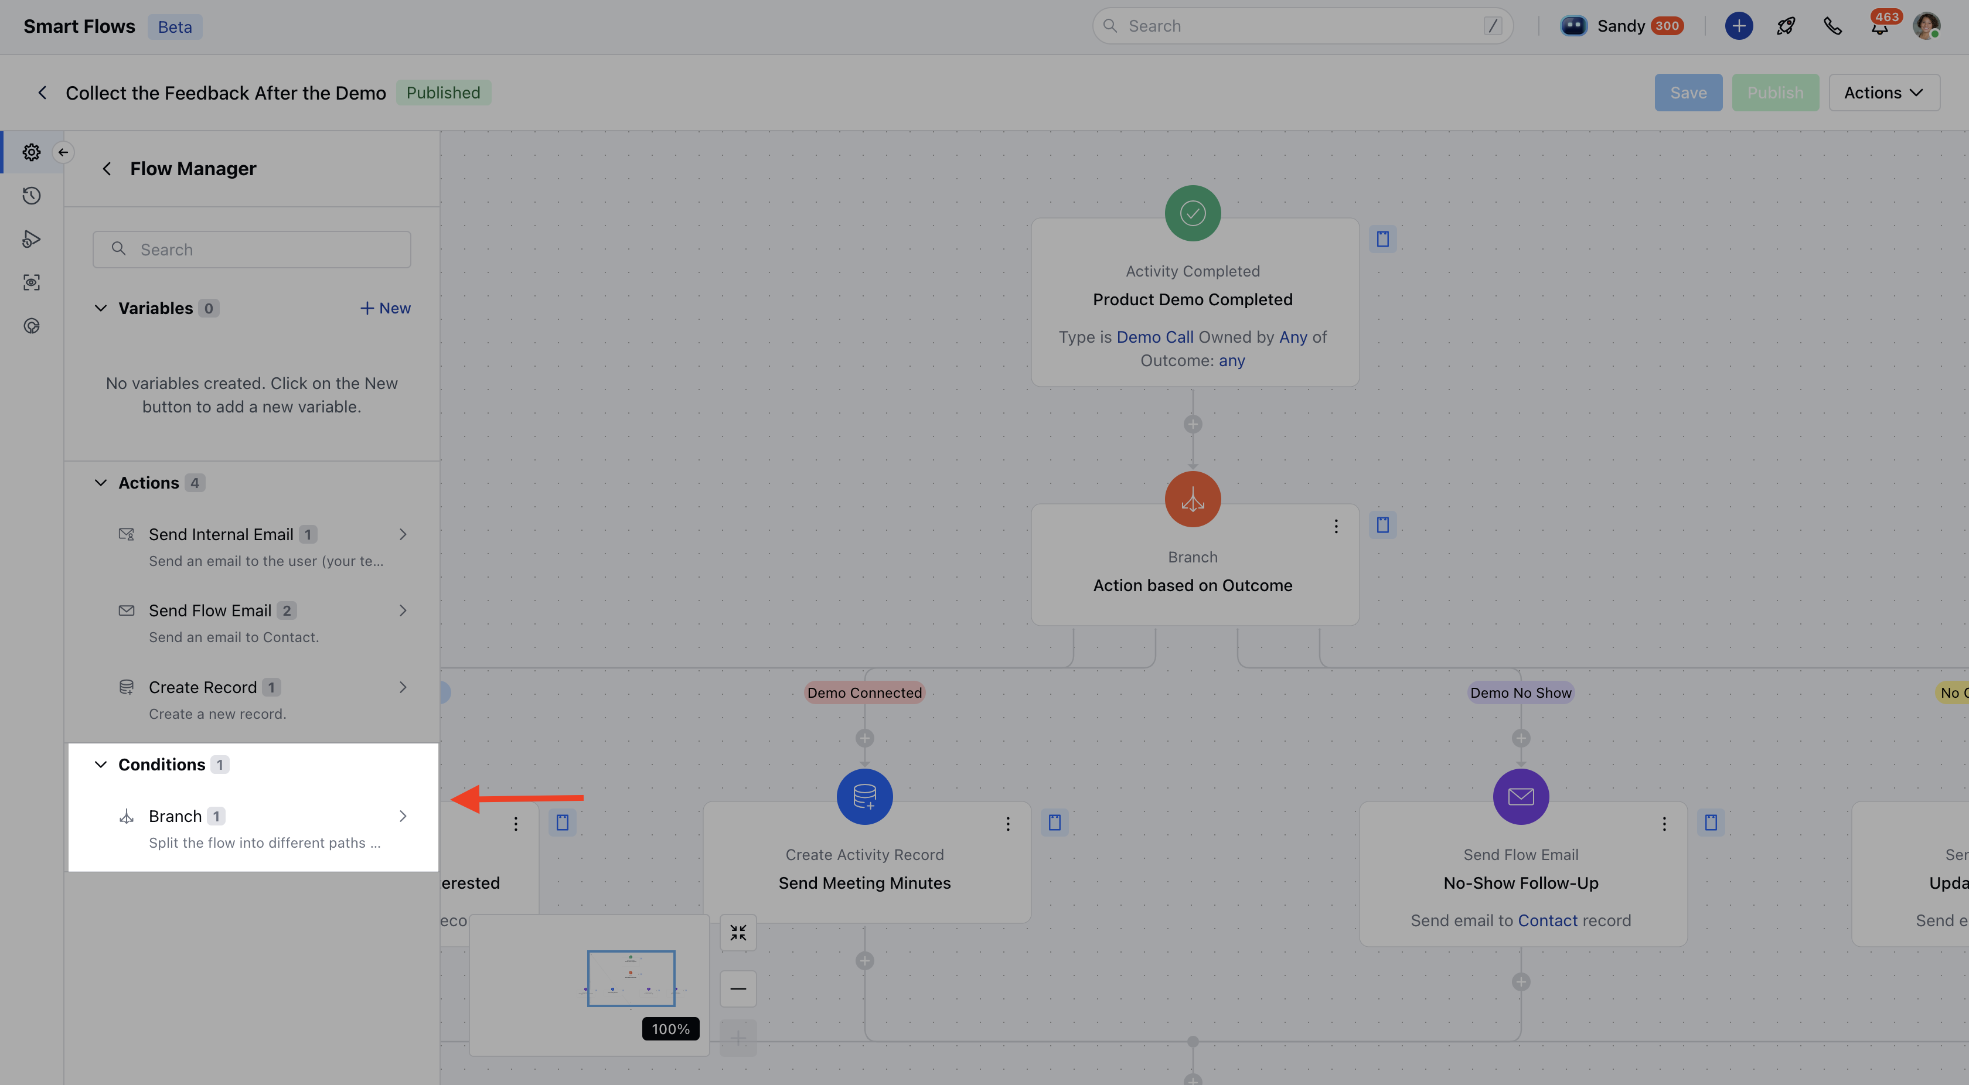1969x1085 pixels.
Task: Click the test run play sidebar icon
Action: coord(31,239)
